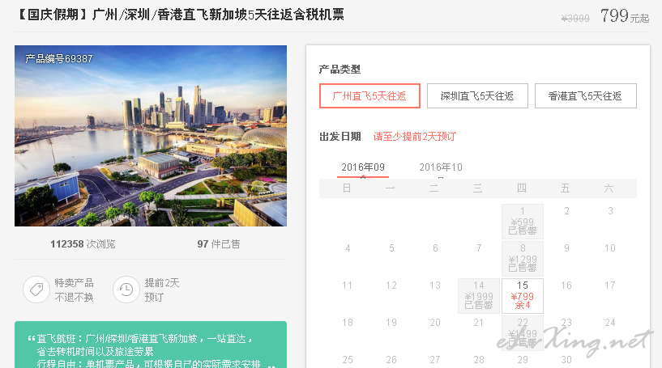Select 广州直飞5天往返 product type
662x368 pixels.
coord(369,95)
